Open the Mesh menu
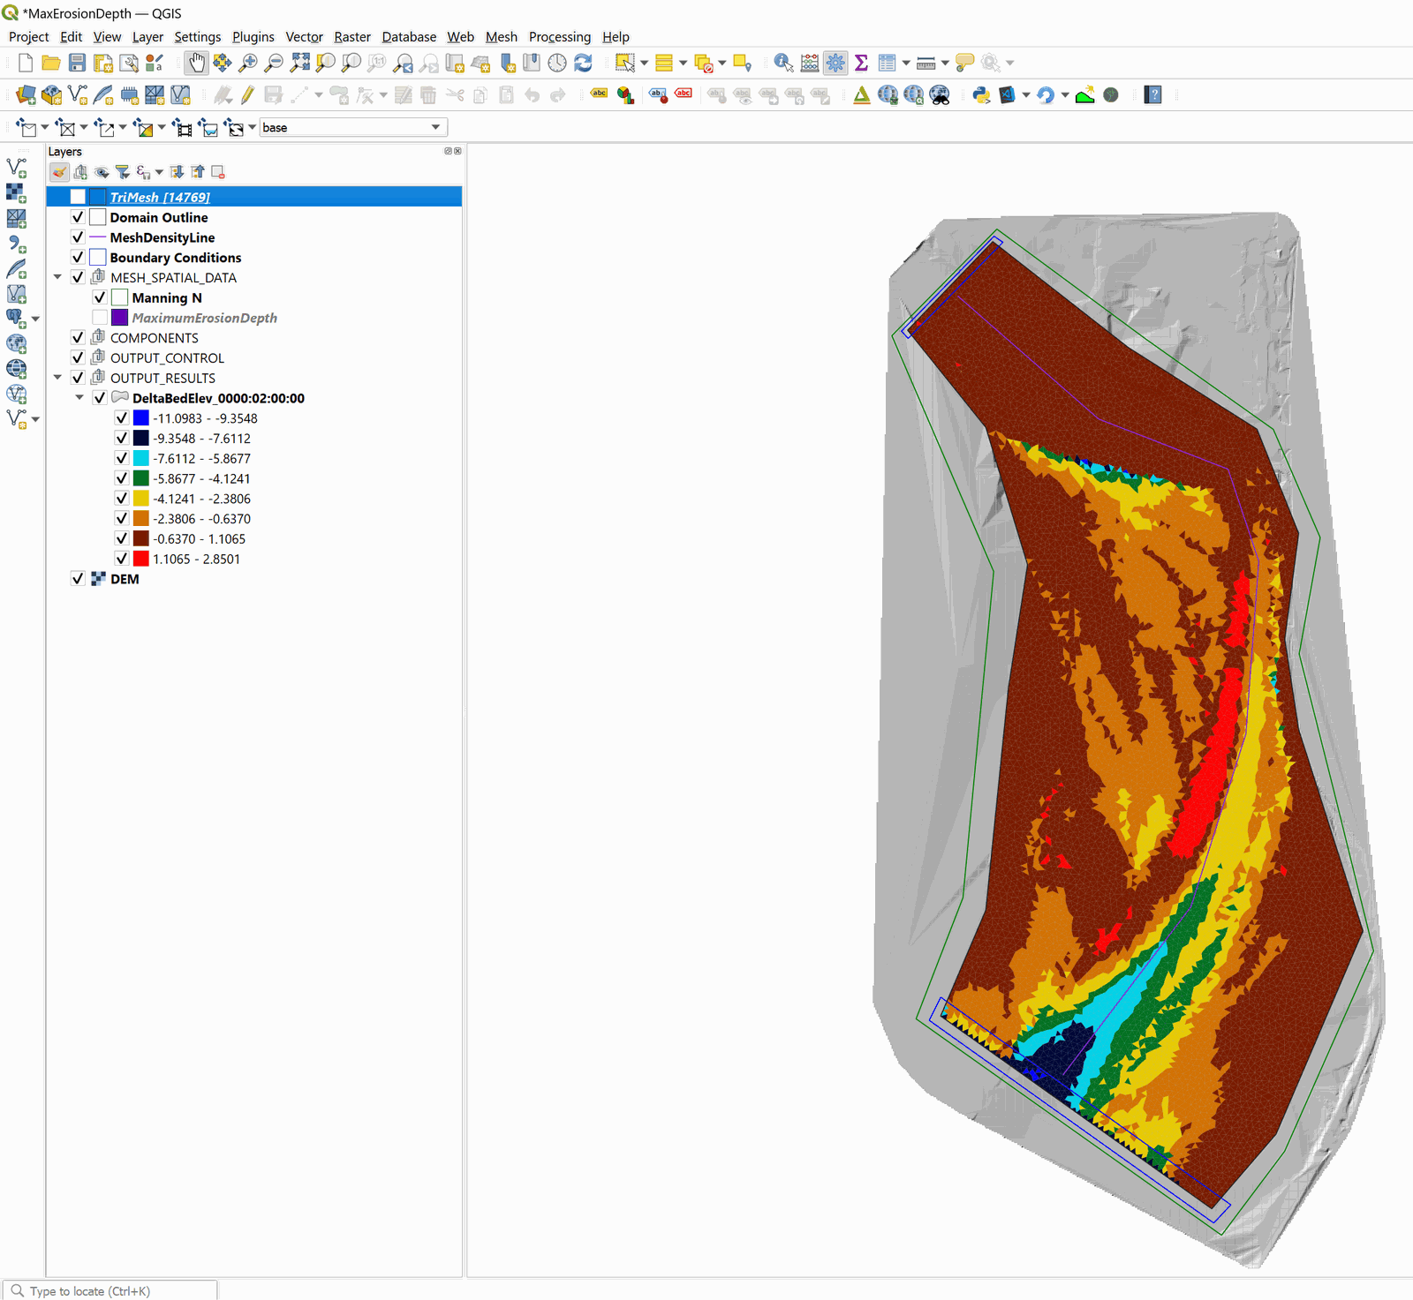The width and height of the screenshot is (1413, 1300). click(x=501, y=37)
